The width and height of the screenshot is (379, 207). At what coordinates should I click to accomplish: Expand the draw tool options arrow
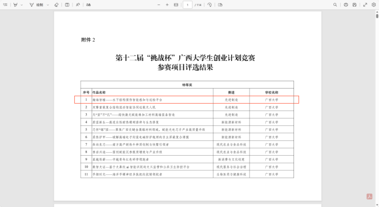(x=48, y=5)
